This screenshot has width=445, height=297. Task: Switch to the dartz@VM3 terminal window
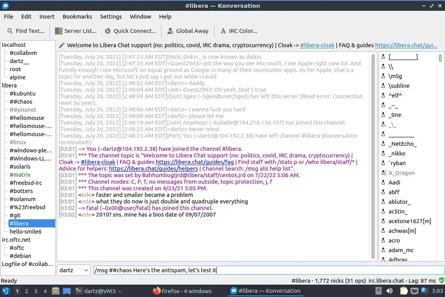click(x=99, y=291)
